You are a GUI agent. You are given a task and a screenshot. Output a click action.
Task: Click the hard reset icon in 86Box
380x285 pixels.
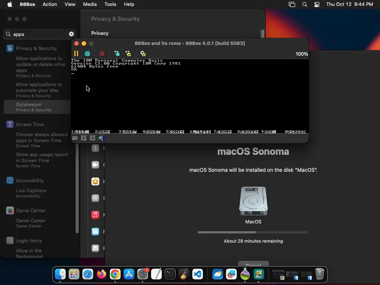[88, 53]
